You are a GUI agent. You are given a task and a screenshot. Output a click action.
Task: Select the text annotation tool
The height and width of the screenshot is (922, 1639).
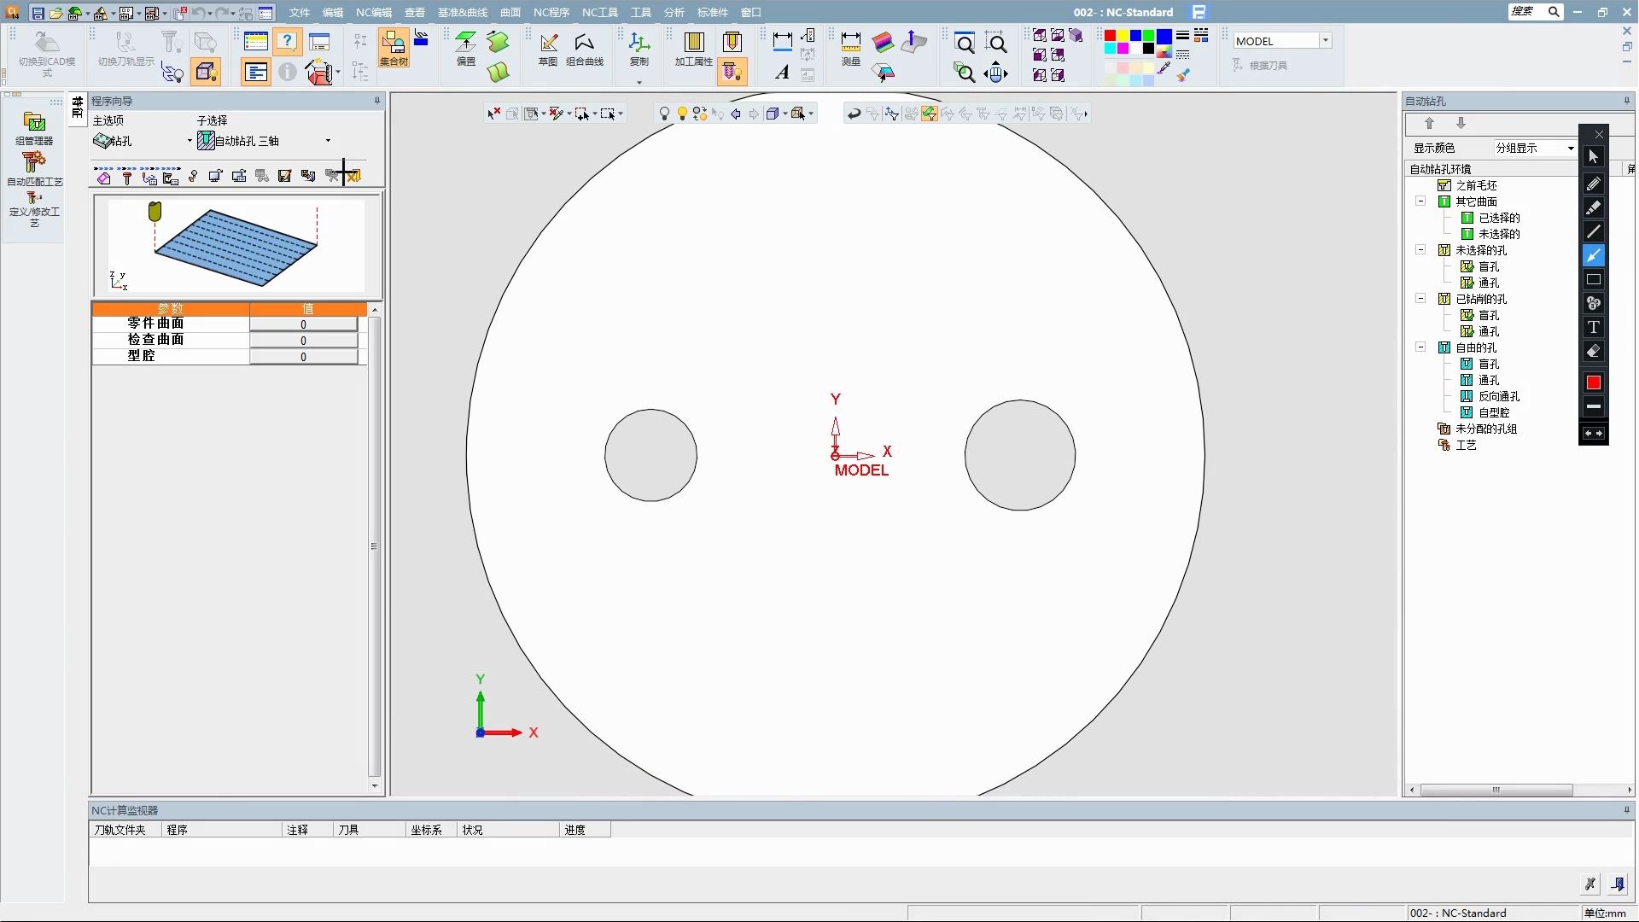coord(1593,327)
